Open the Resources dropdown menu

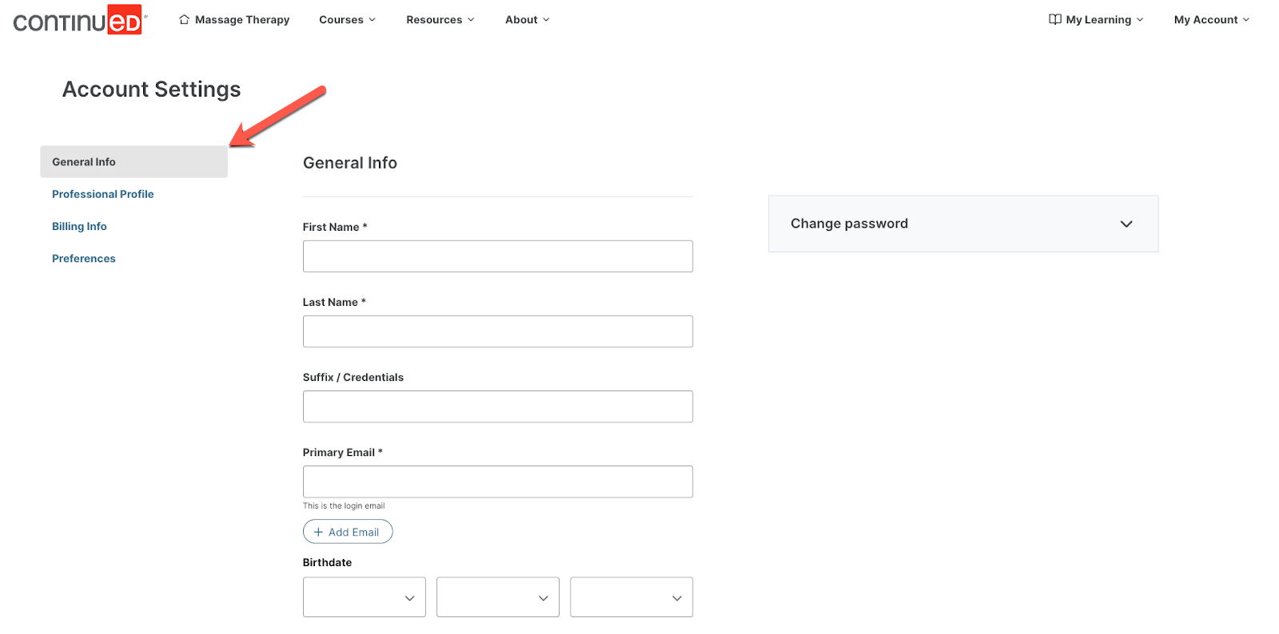(440, 19)
